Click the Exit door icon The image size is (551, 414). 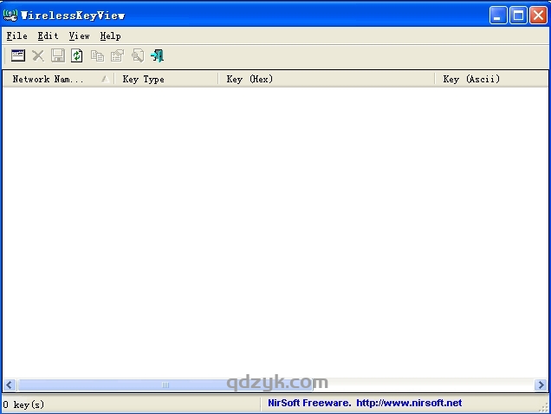157,55
